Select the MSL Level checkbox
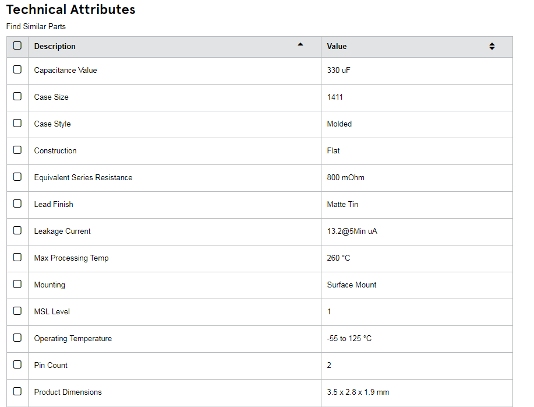Viewport: 534px width, 407px height. [17, 311]
